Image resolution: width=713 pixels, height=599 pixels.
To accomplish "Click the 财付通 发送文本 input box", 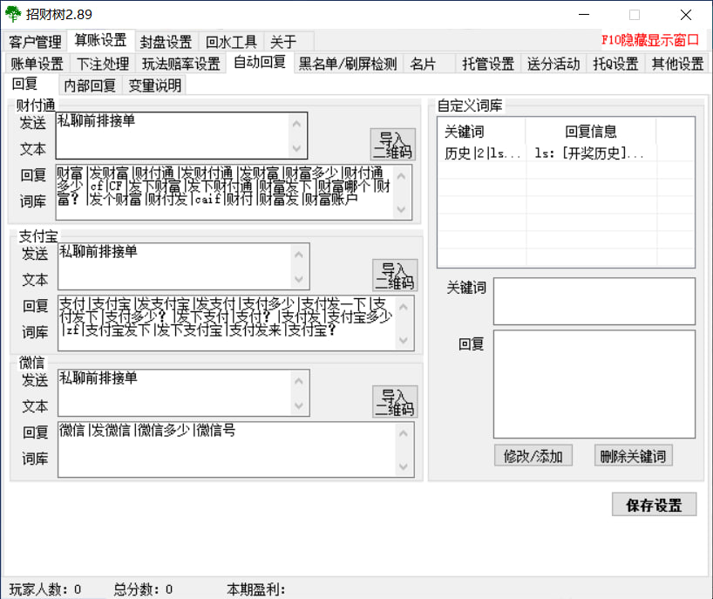I will [x=171, y=135].
